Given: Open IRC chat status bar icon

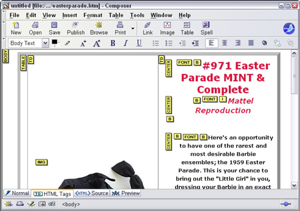Looking at the screenshot, I should [52, 204].
